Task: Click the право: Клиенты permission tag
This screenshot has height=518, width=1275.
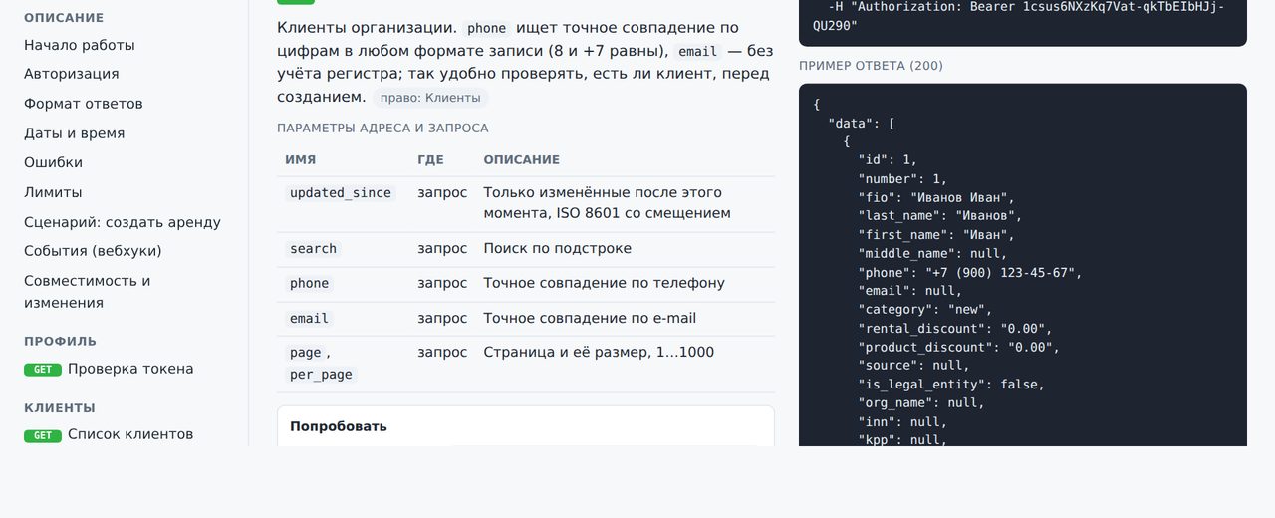Action: tap(430, 98)
